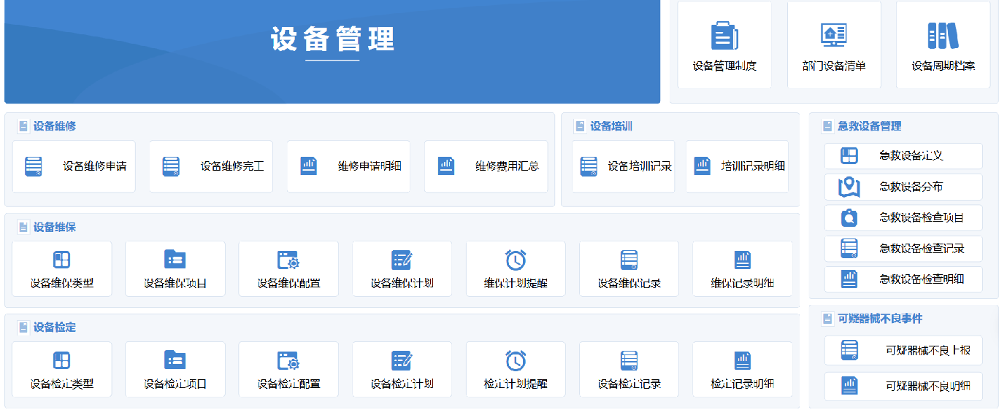Select the 设备检定配置 gear window icon
This screenshot has height=415, width=999.
pyautogui.click(x=288, y=360)
